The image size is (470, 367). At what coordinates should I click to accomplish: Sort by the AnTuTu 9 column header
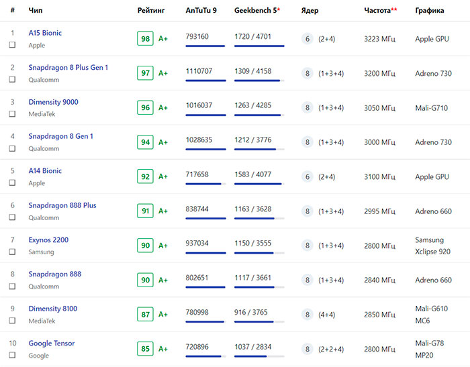201,11
